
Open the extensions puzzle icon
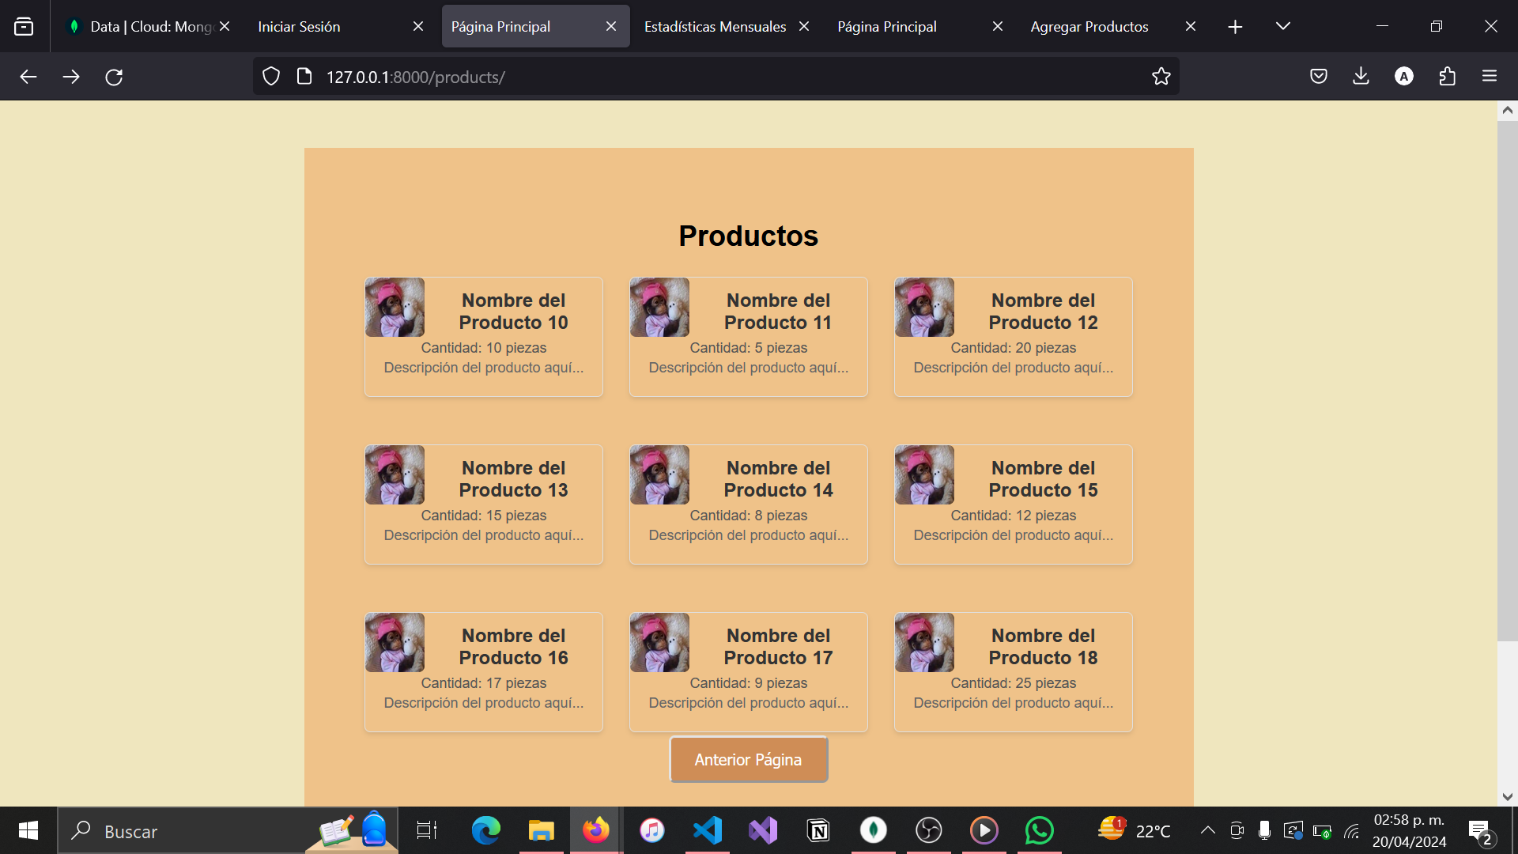[x=1447, y=77]
